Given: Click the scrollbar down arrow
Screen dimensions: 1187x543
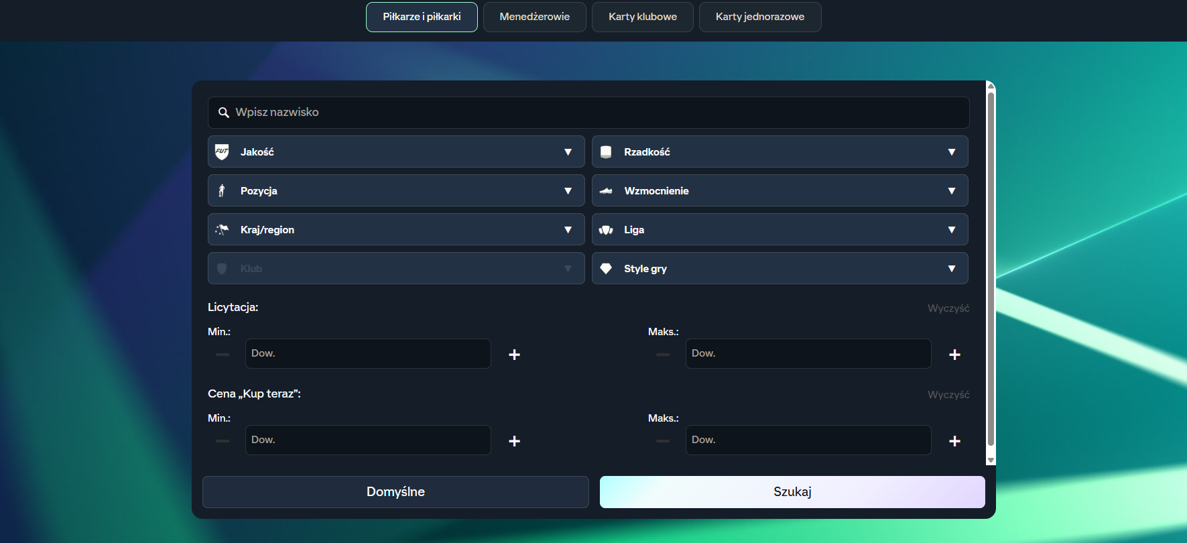Looking at the screenshot, I should tap(991, 461).
